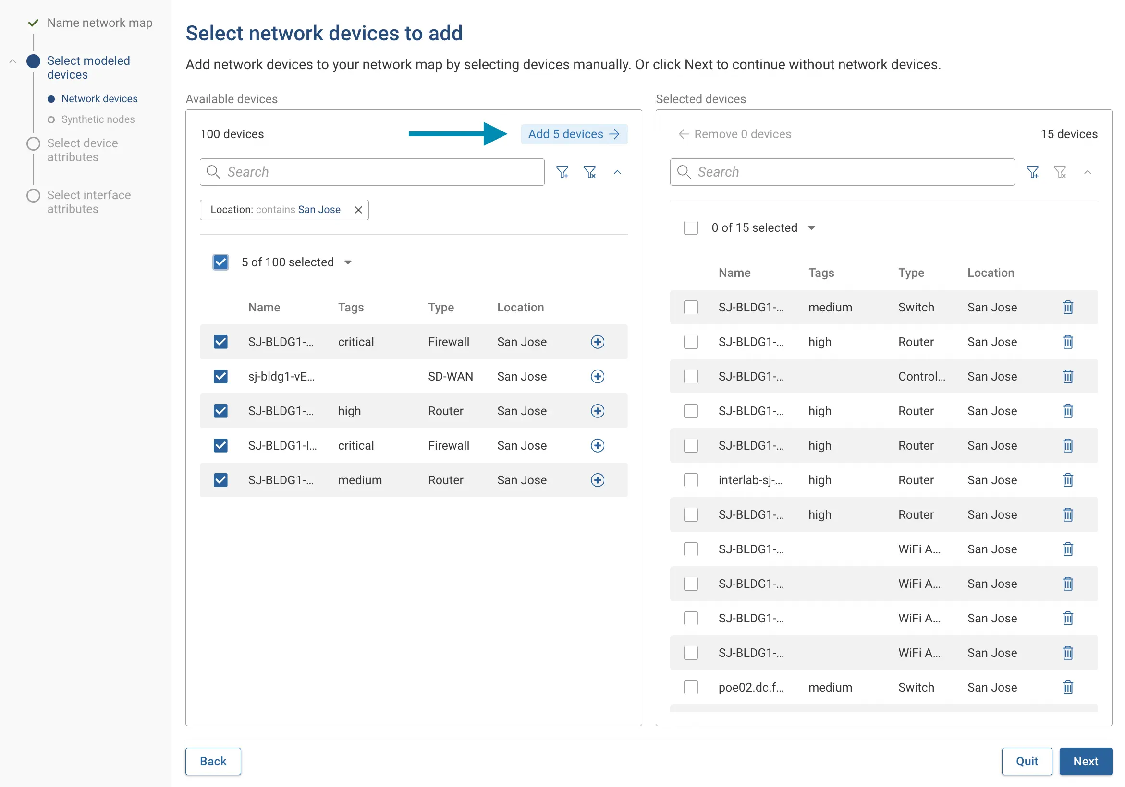Click the Quit button

[1027, 761]
